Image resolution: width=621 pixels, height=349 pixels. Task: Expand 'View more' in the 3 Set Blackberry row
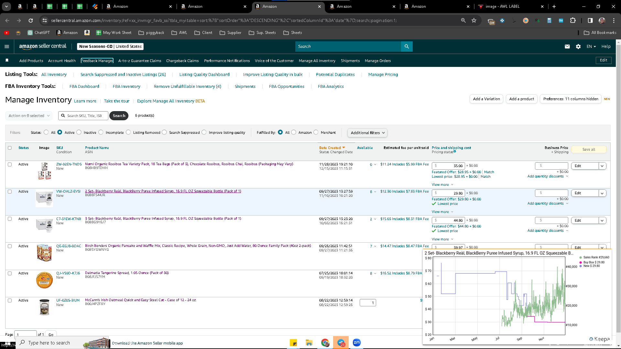click(x=442, y=239)
